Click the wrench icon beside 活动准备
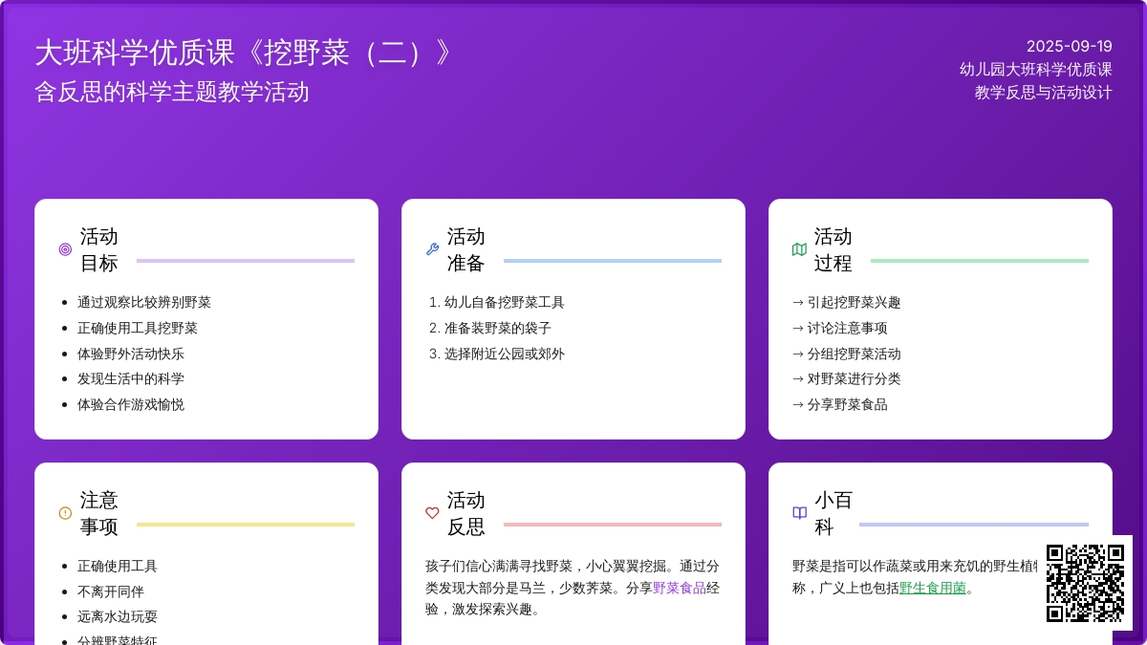The image size is (1147, 645). click(x=432, y=249)
